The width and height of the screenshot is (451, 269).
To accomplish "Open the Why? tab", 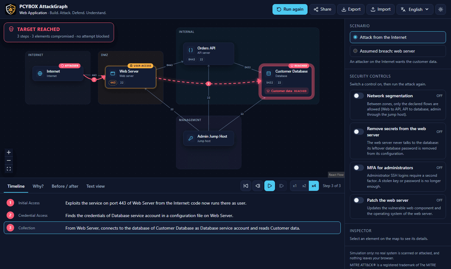I will (38, 186).
